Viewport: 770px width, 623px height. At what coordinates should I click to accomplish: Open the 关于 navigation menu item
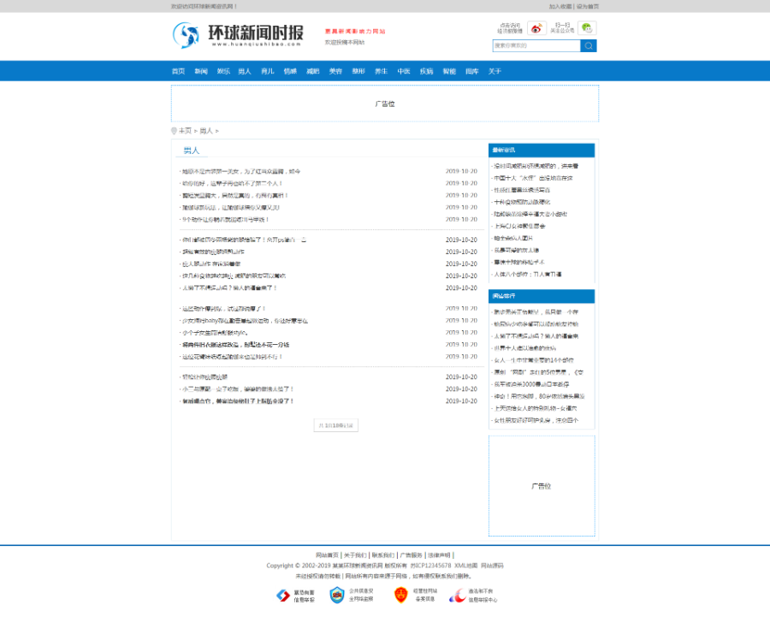coord(495,71)
